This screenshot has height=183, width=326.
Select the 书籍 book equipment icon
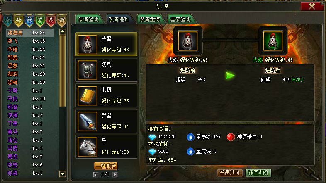tap(88, 96)
